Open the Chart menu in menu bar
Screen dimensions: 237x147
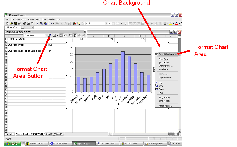point(44,19)
